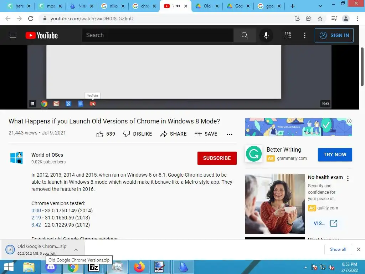Show hidden system tray icons
Viewport: 365px width, 274px height.
(x=305, y=267)
